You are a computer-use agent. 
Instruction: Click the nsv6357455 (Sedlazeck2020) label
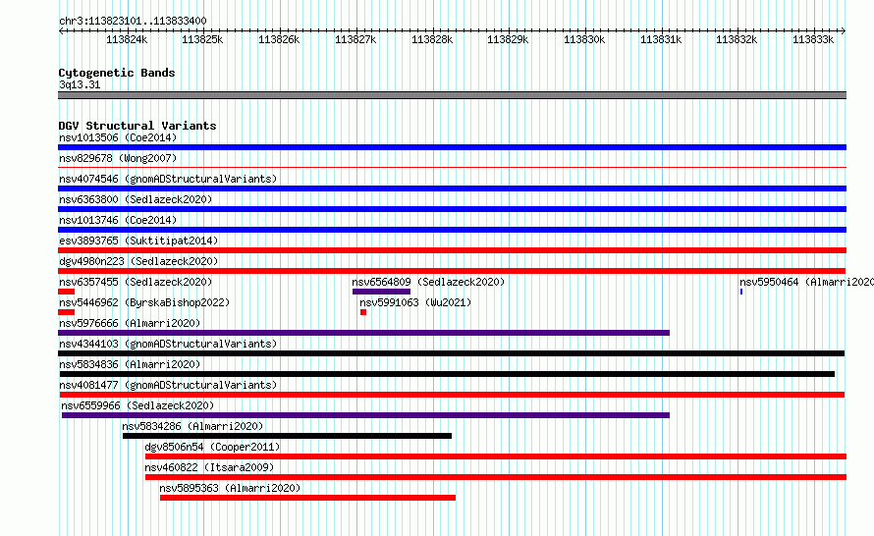click(x=136, y=282)
